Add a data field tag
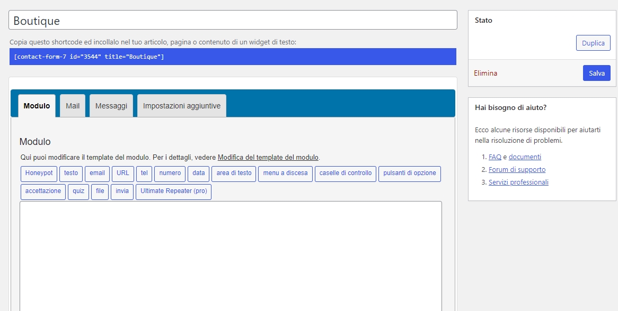 (199, 173)
